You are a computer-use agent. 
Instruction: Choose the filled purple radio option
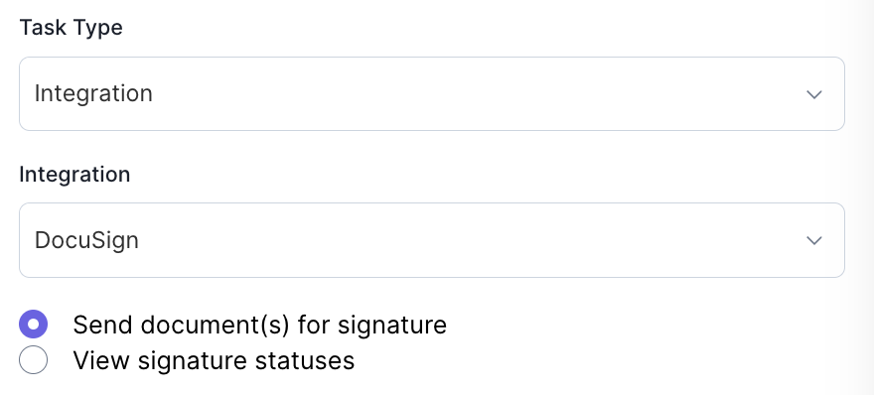[33, 325]
